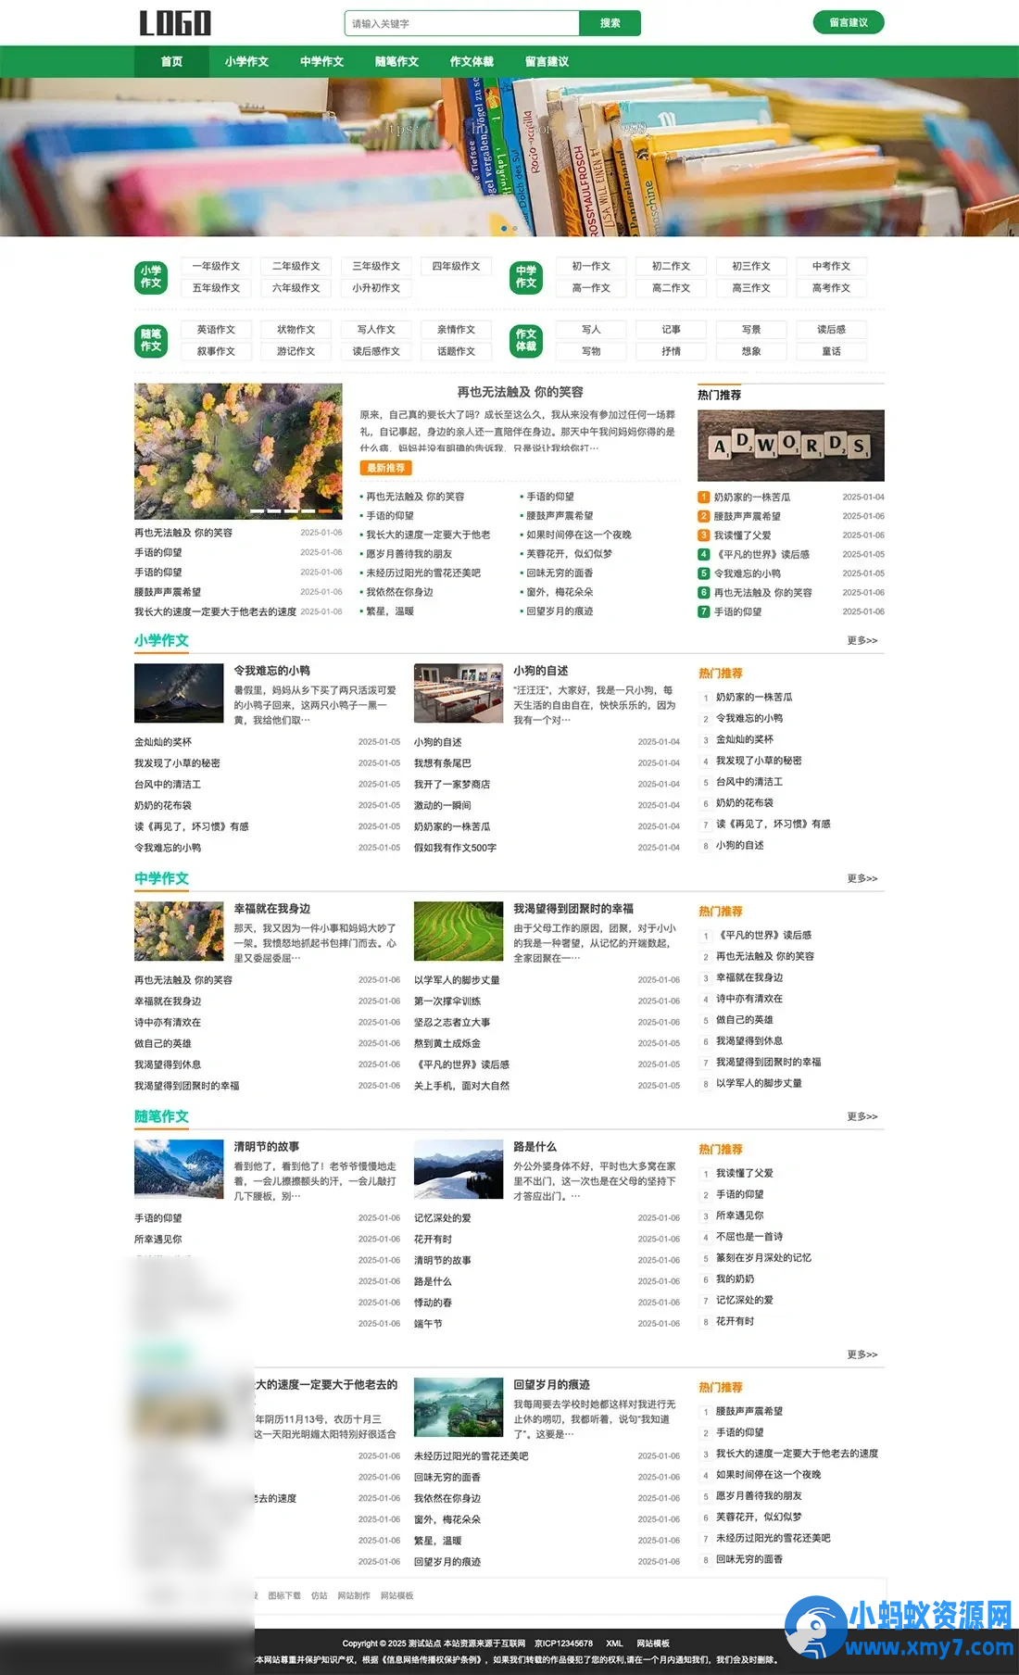Click the autumn forest slideshow image
The height and width of the screenshot is (1675, 1019).
(238, 451)
